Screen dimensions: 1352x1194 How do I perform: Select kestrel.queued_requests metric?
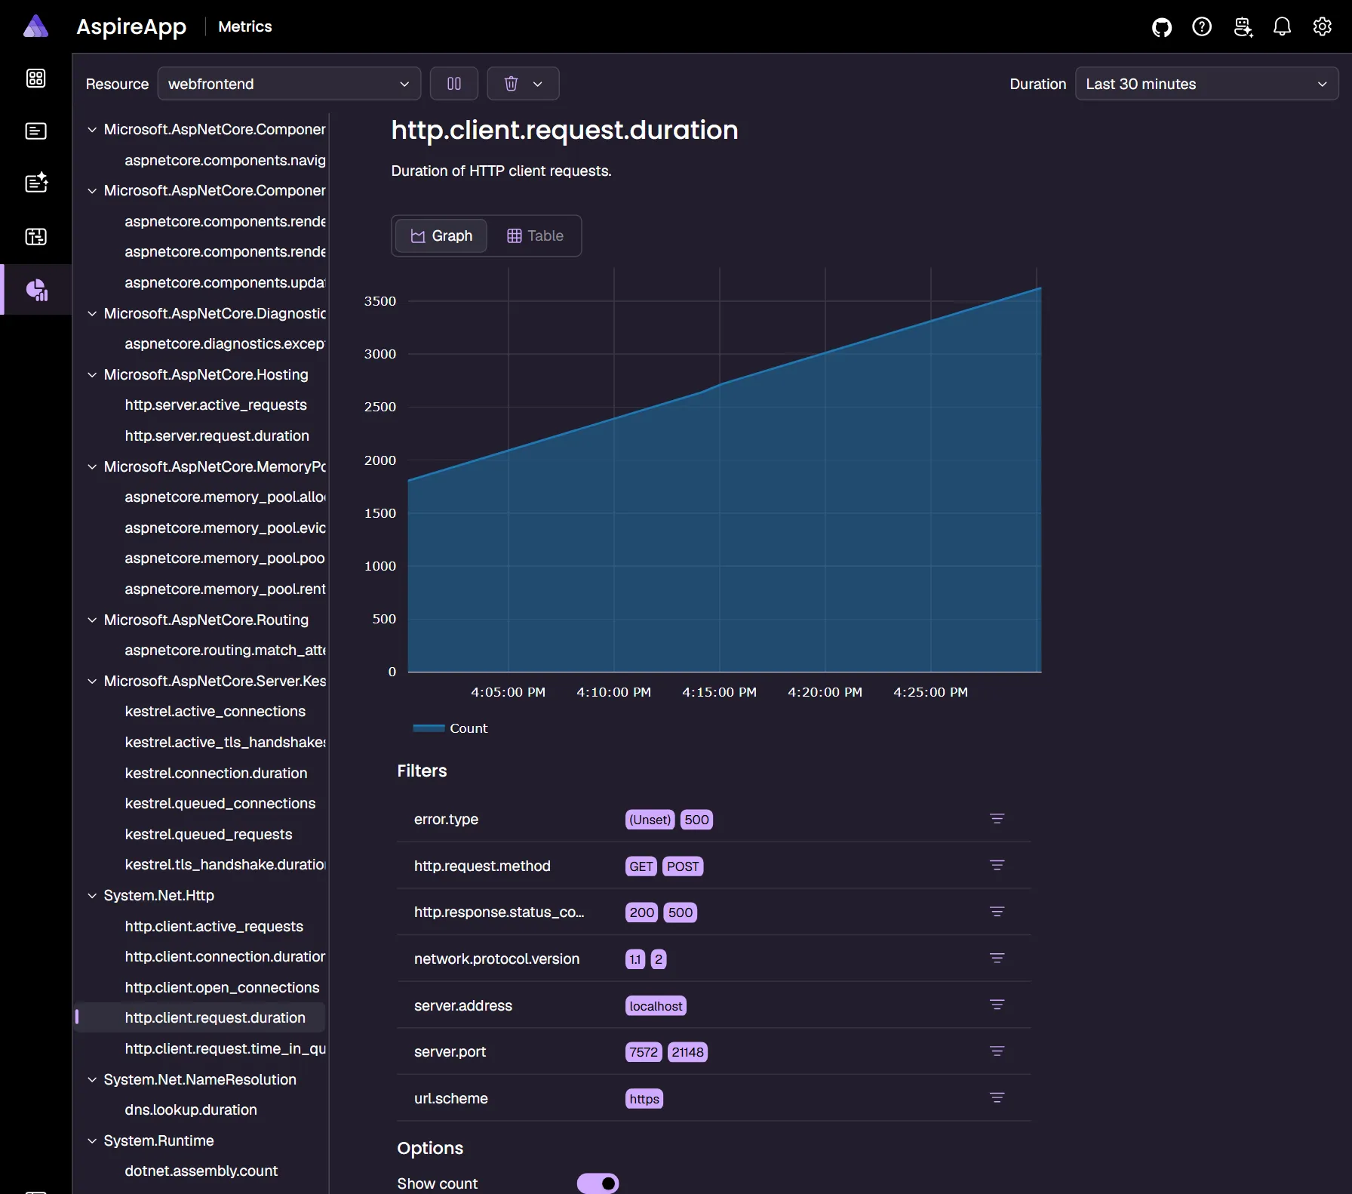[x=208, y=835]
